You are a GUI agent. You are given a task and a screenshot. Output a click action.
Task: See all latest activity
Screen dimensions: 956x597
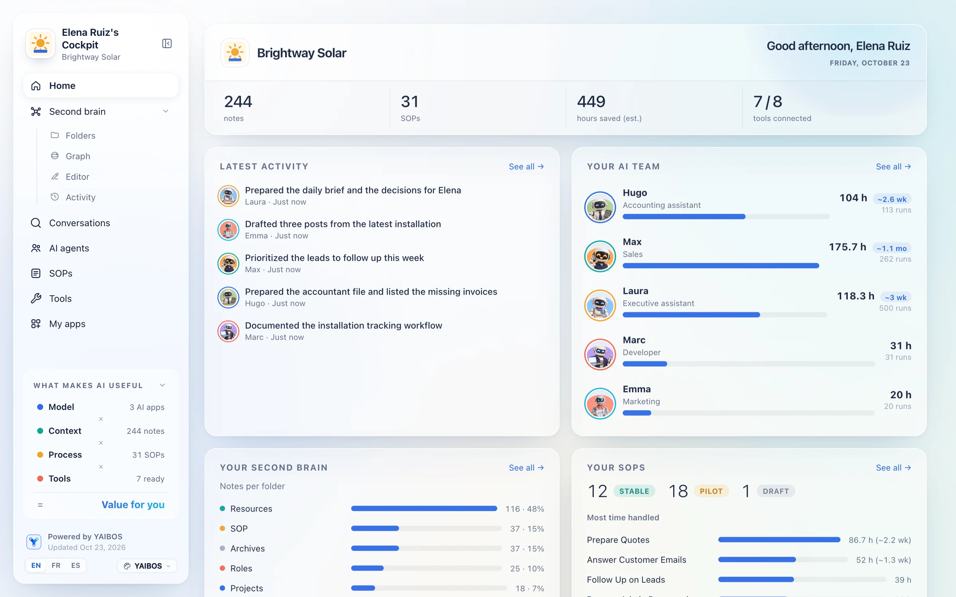point(526,166)
